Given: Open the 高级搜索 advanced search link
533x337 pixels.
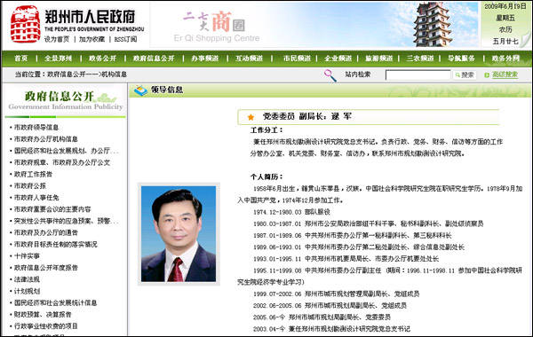Looking at the screenshot, I should click(505, 74).
